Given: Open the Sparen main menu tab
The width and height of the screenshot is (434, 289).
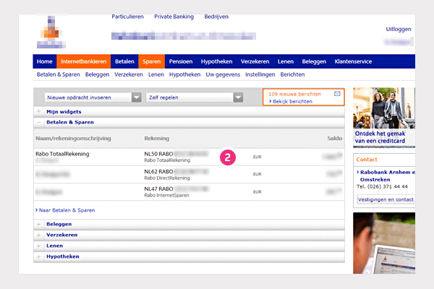Looking at the screenshot, I should (152, 61).
